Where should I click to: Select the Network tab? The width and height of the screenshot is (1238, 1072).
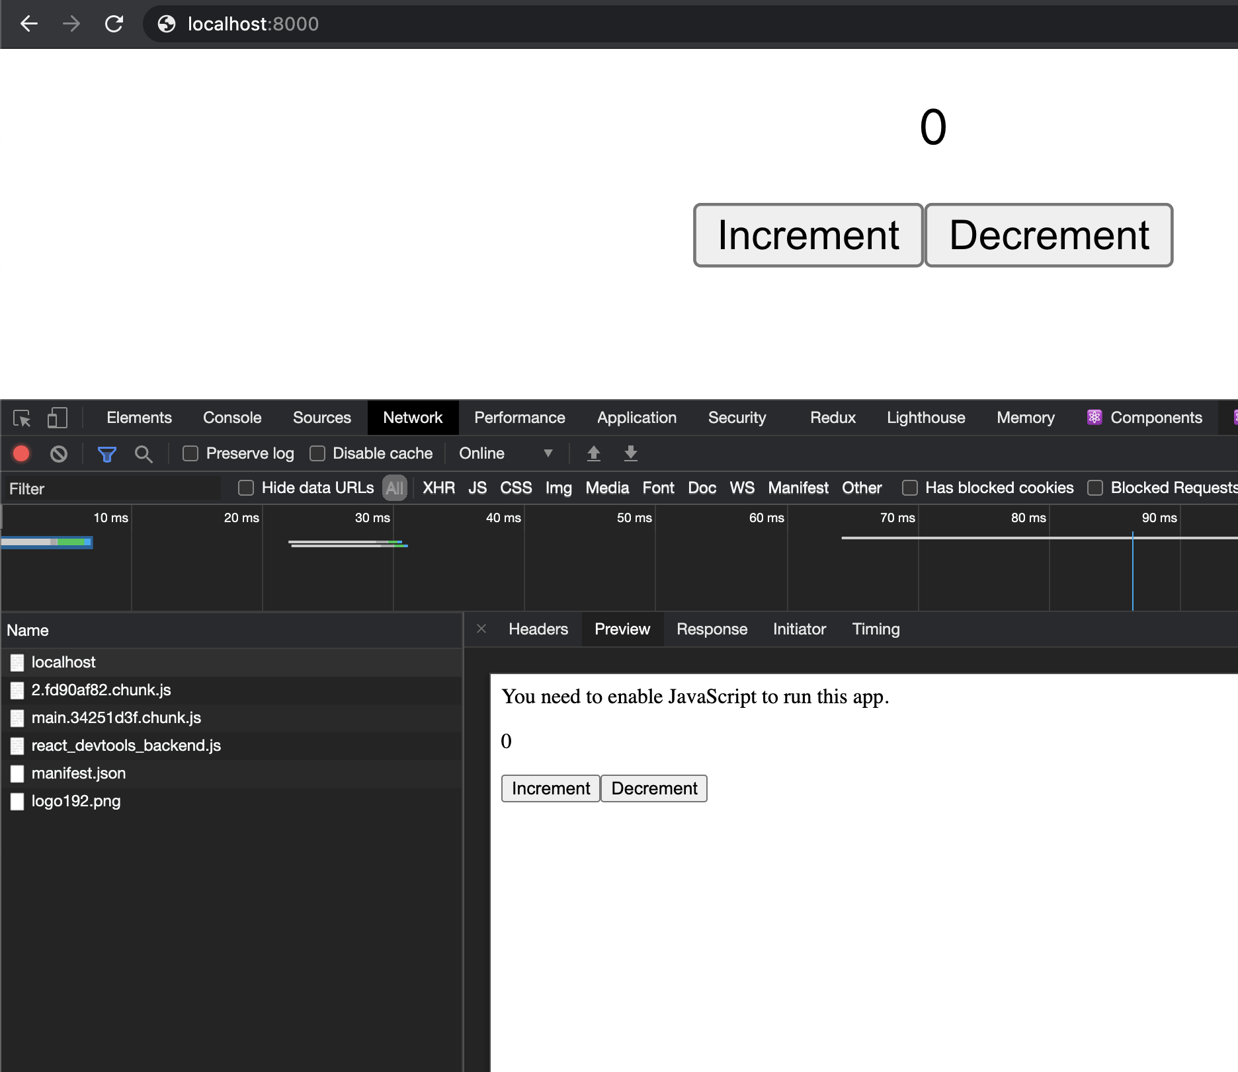point(413,418)
